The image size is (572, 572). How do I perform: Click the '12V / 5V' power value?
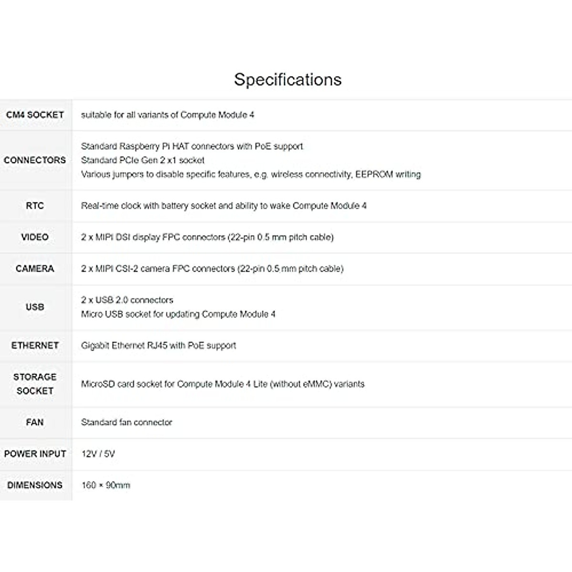pyautogui.click(x=98, y=454)
